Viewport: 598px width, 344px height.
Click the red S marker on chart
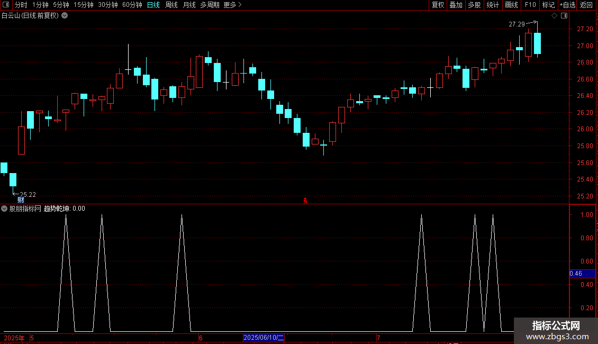click(305, 201)
